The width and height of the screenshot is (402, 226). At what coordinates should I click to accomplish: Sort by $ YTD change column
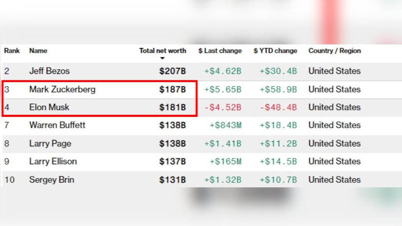(275, 51)
